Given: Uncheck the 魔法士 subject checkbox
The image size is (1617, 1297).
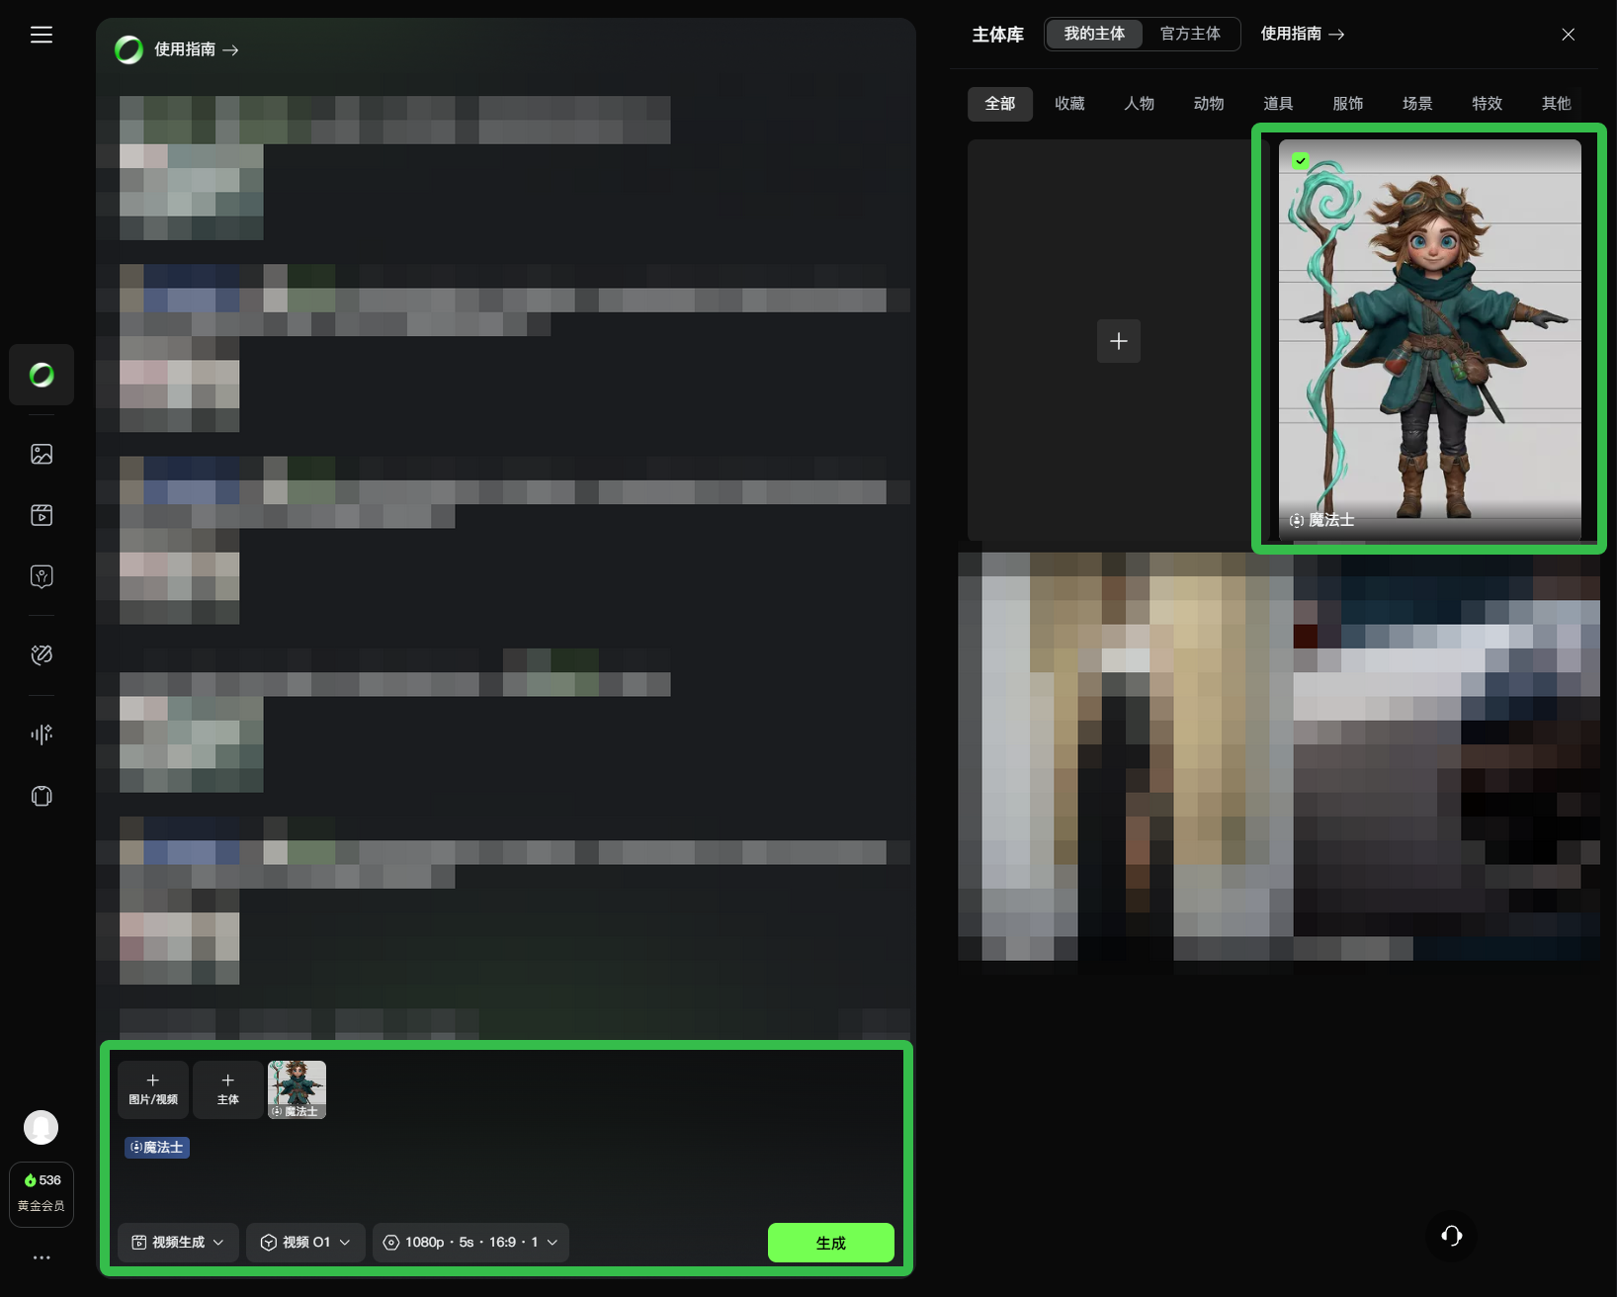Looking at the screenshot, I should tap(1301, 160).
